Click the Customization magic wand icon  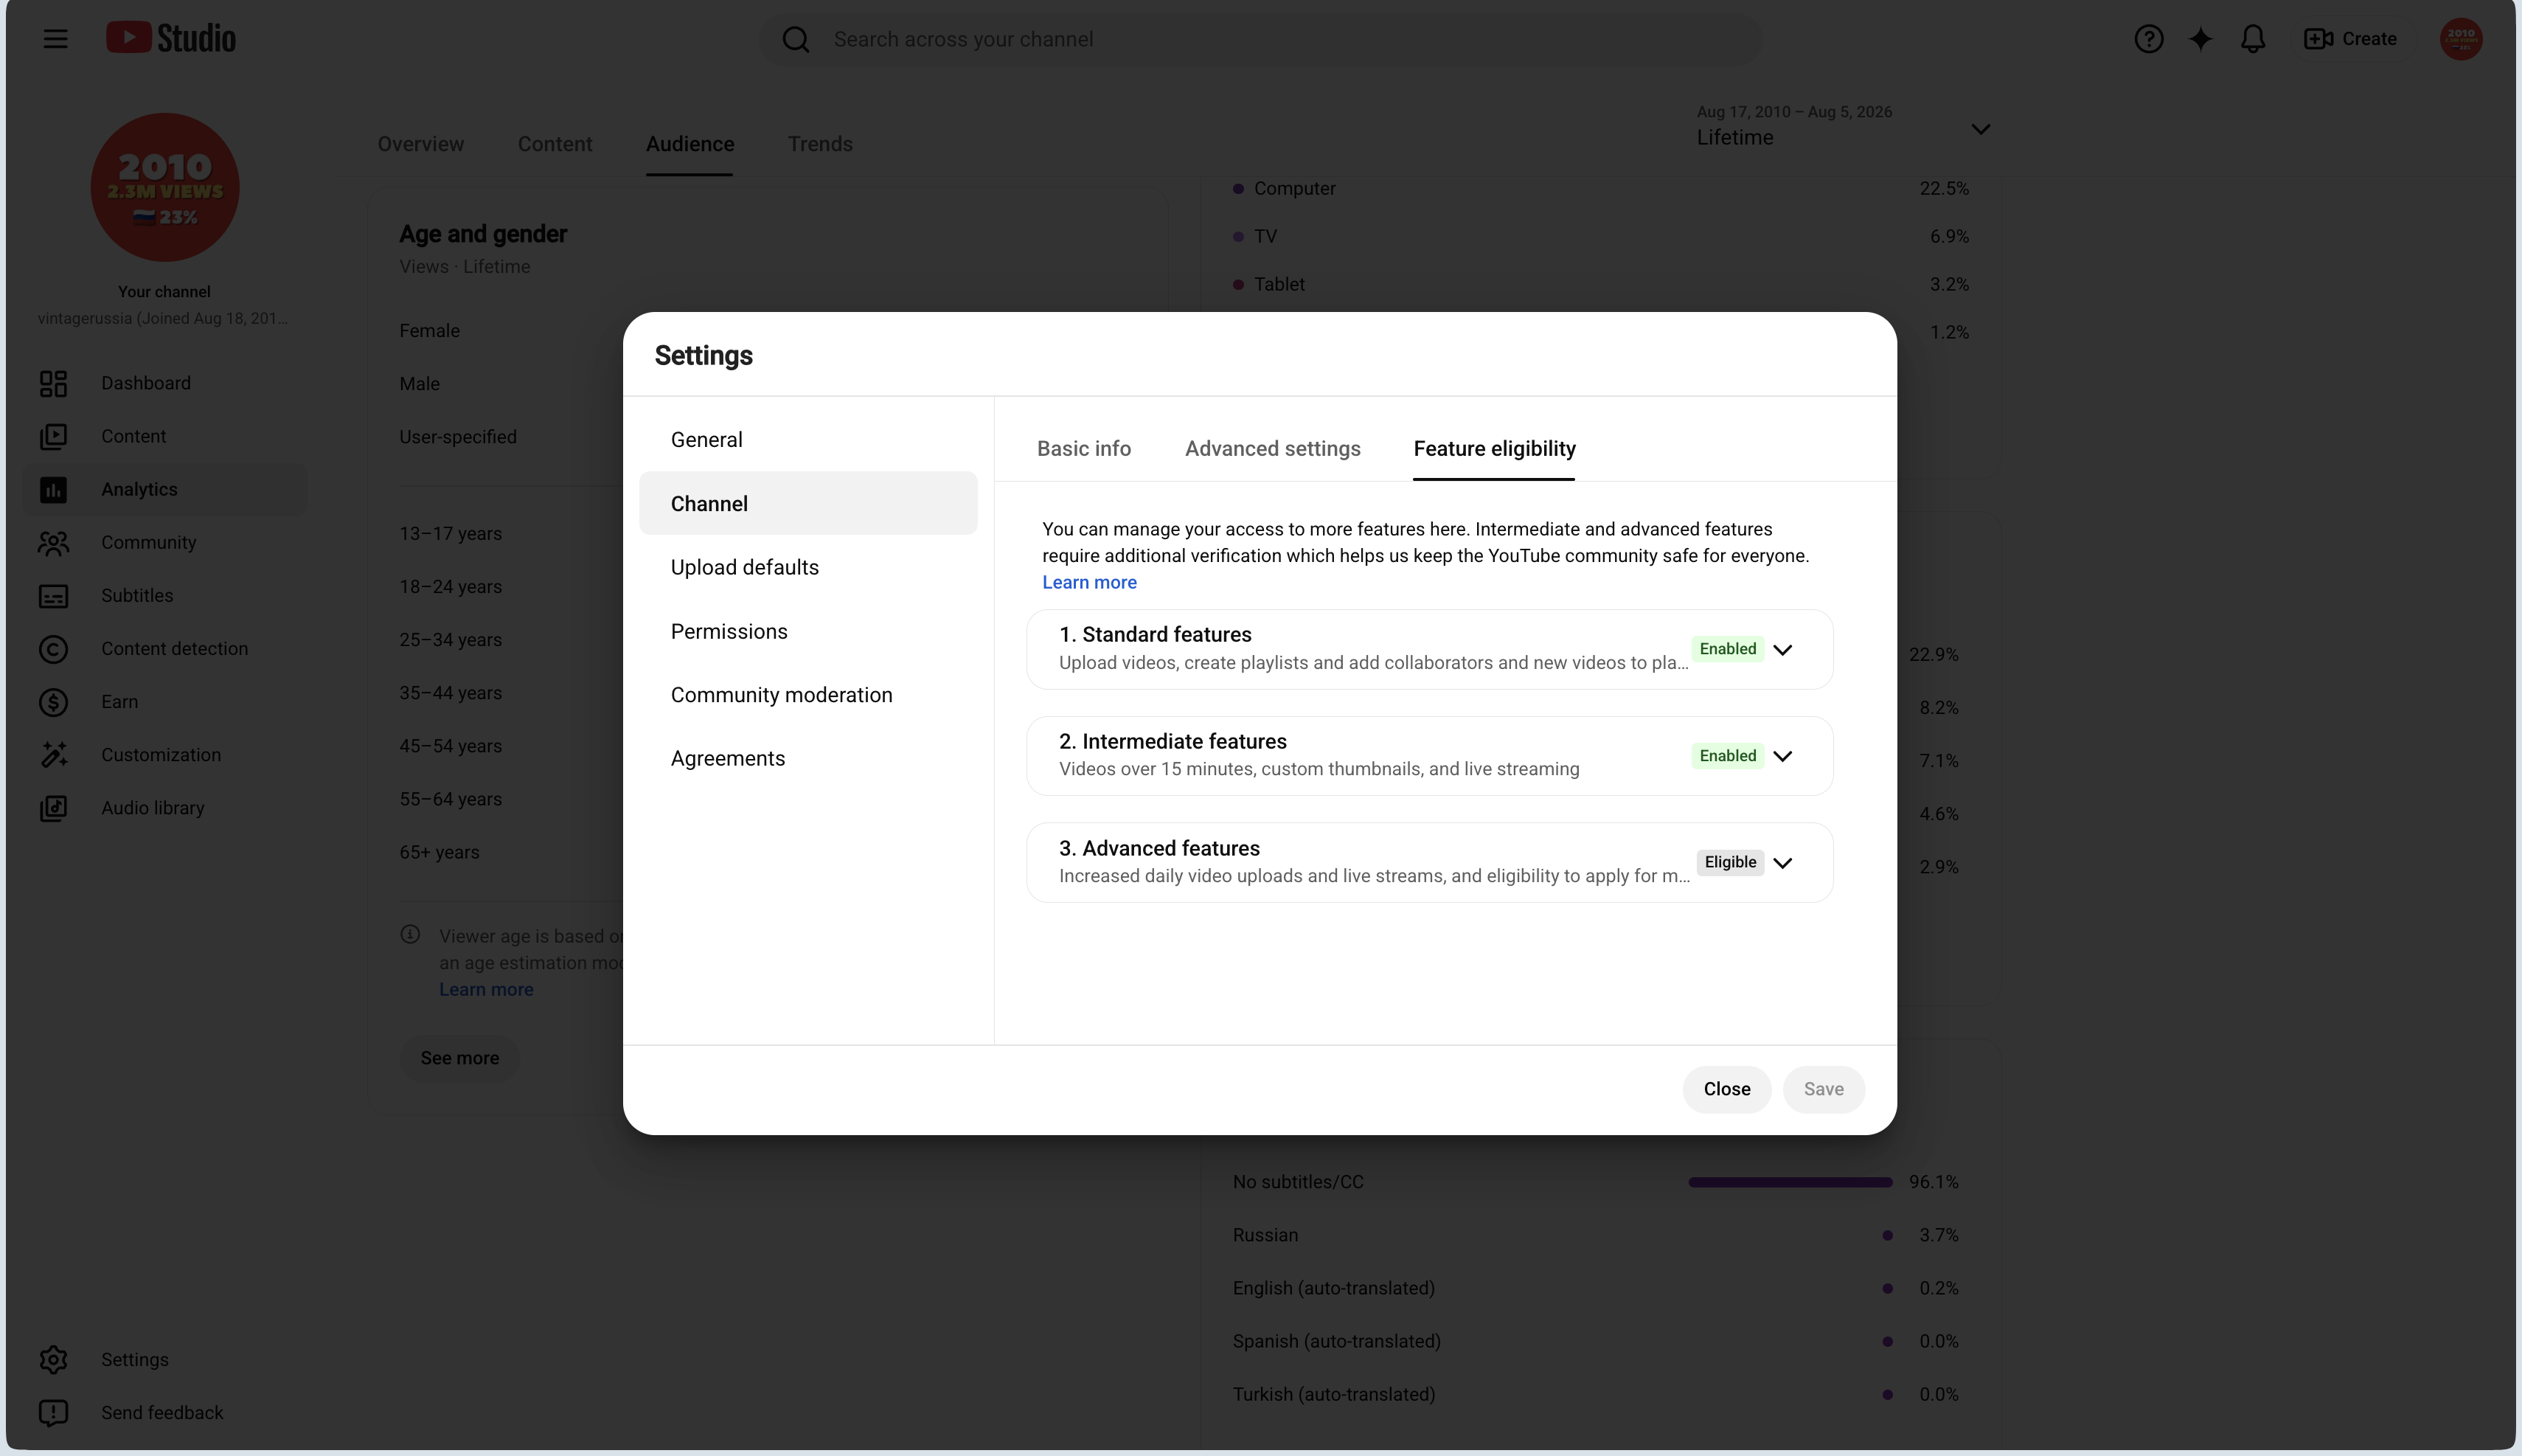[53, 755]
